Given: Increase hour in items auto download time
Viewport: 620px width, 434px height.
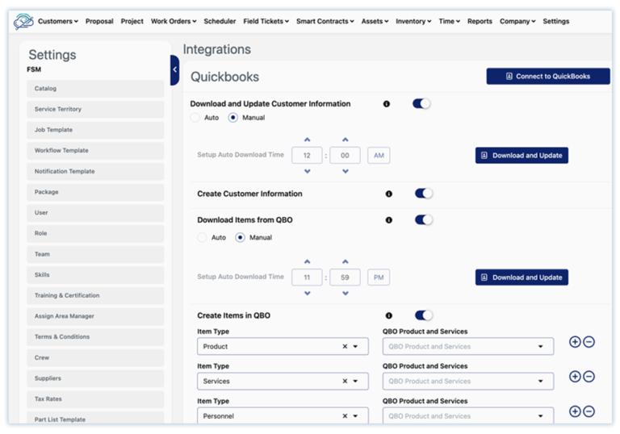Looking at the screenshot, I should click(x=308, y=261).
